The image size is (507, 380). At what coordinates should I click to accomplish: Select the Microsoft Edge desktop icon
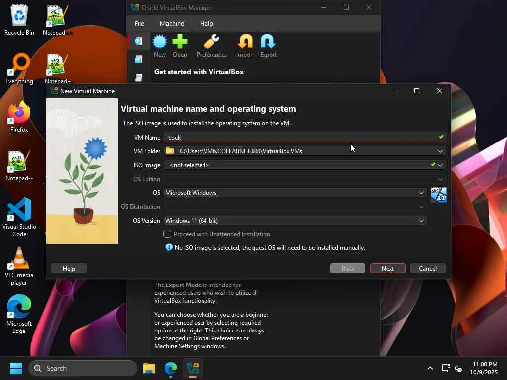[x=19, y=314]
